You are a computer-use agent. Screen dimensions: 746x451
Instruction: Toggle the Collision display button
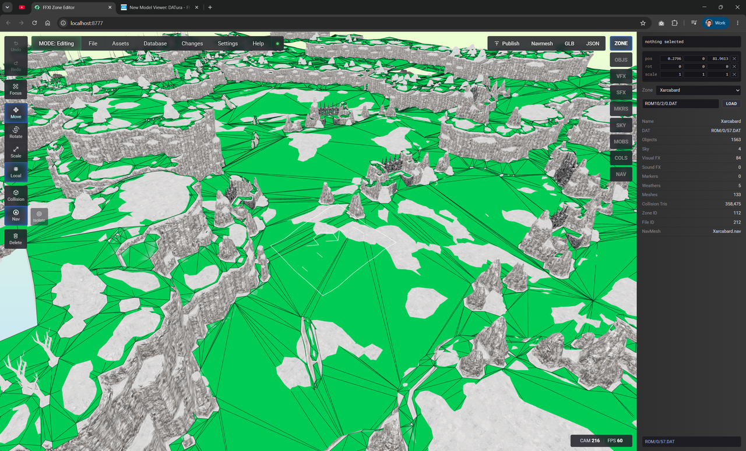[x=16, y=196]
